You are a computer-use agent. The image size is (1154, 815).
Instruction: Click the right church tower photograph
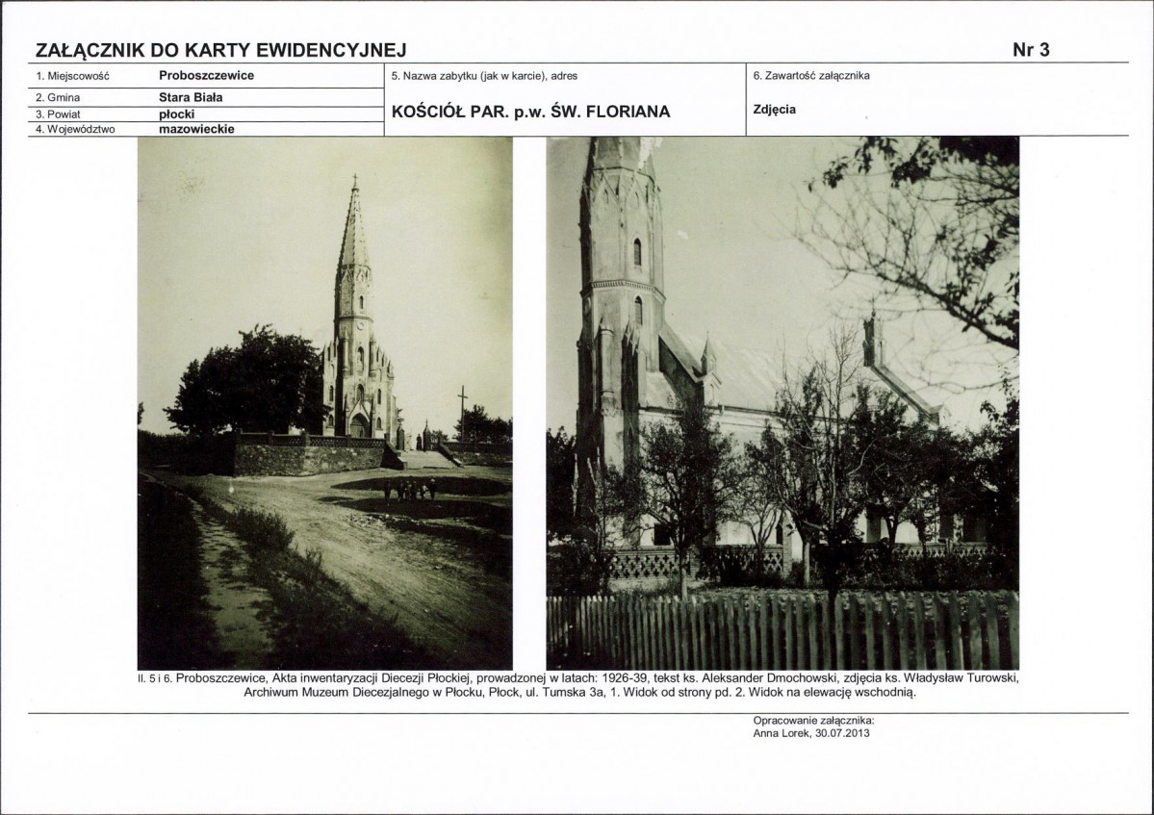tap(782, 403)
